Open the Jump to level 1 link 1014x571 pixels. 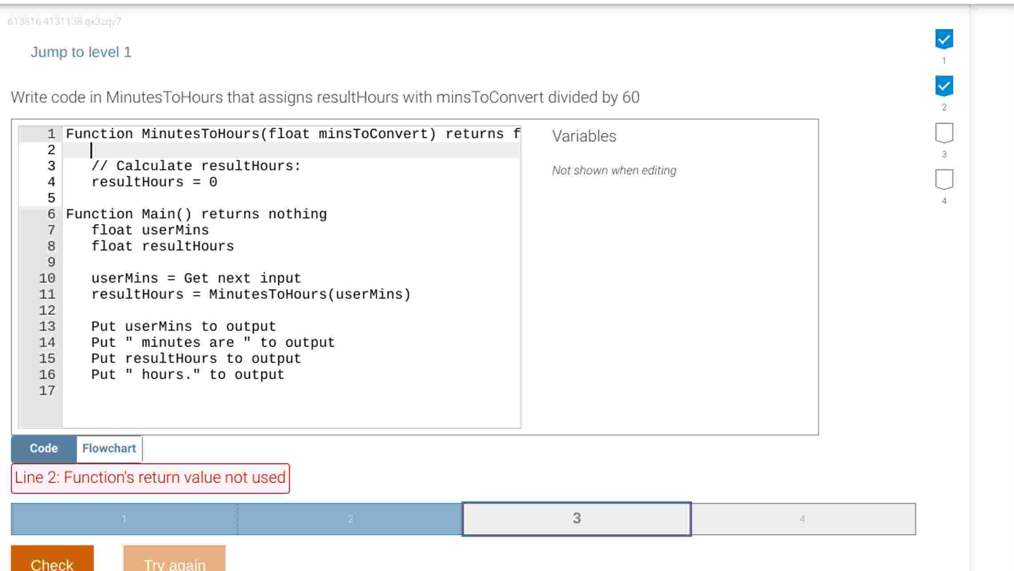pyautogui.click(x=81, y=52)
